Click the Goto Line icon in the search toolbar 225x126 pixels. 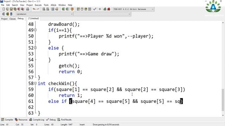pos(57,9)
